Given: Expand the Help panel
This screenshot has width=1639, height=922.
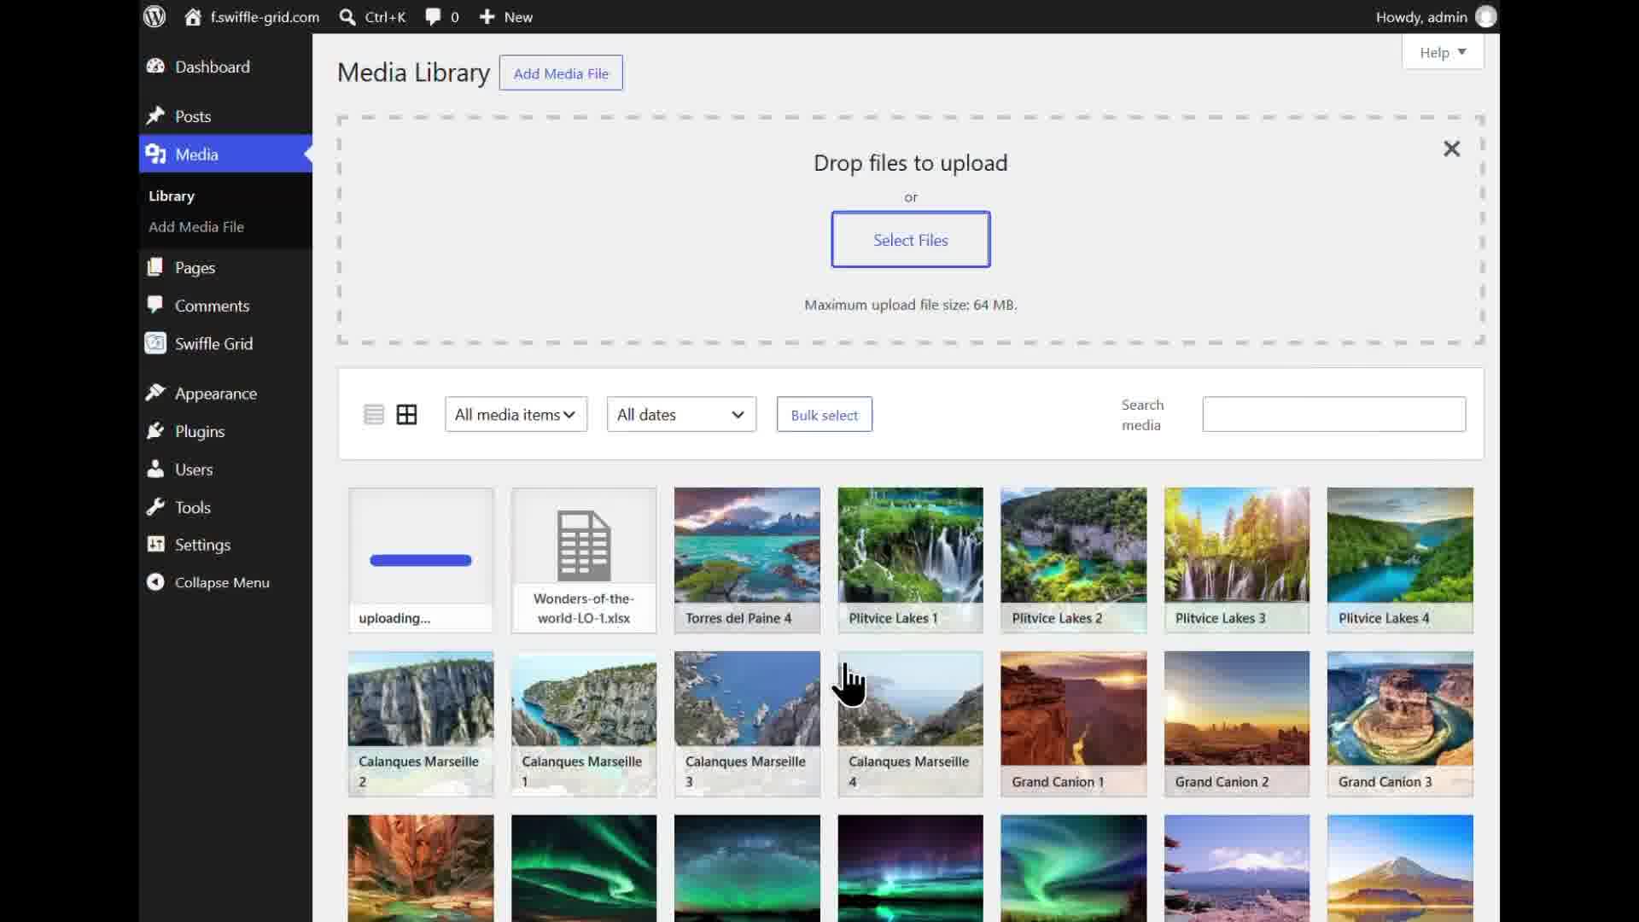Looking at the screenshot, I should click(x=1443, y=53).
